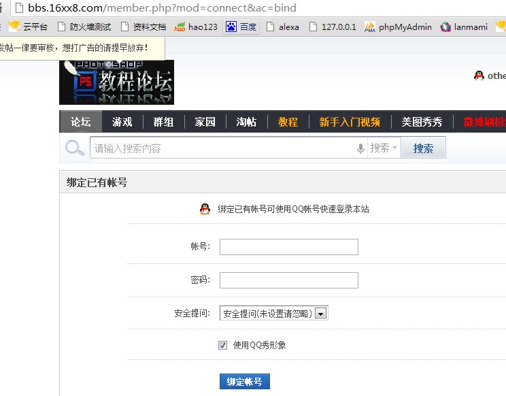The image size is (506, 396).
Task: Click the 帐号 input field
Action: (x=289, y=247)
